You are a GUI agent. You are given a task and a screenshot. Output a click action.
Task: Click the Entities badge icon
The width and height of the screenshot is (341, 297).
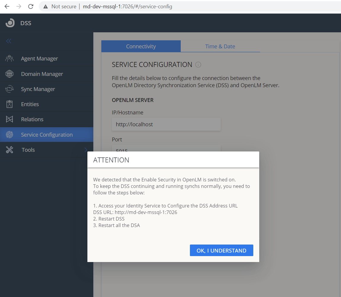click(9, 104)
